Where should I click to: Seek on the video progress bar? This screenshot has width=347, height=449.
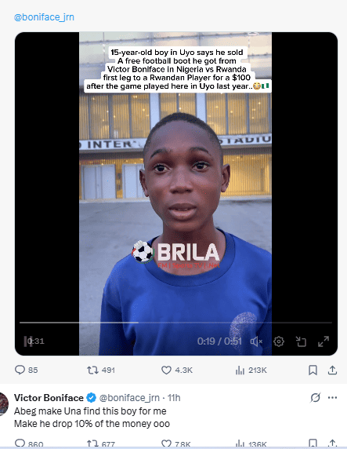[x=175, y=323]
